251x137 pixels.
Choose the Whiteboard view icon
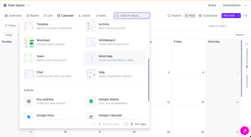[91, 42]
